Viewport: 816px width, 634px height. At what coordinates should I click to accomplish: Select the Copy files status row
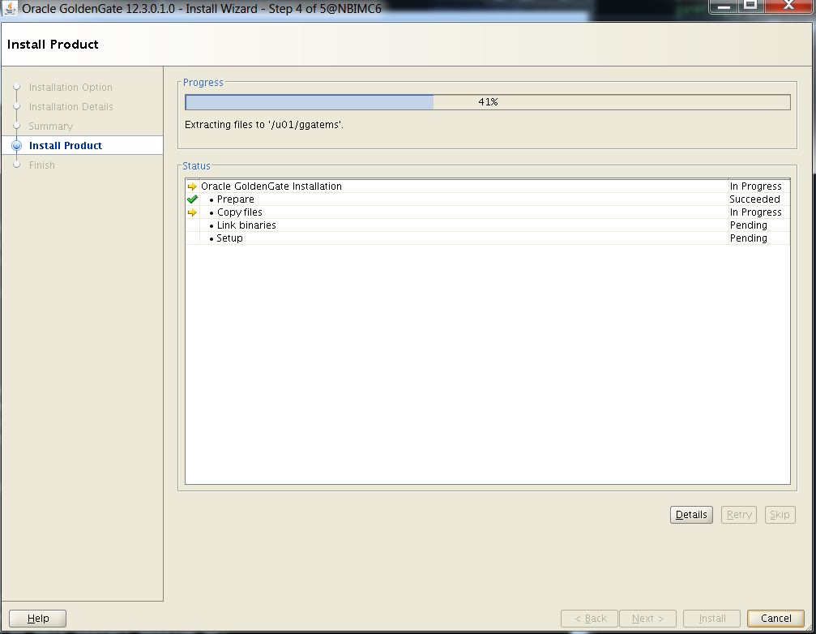pyautogui.click(x=239, y=212)
